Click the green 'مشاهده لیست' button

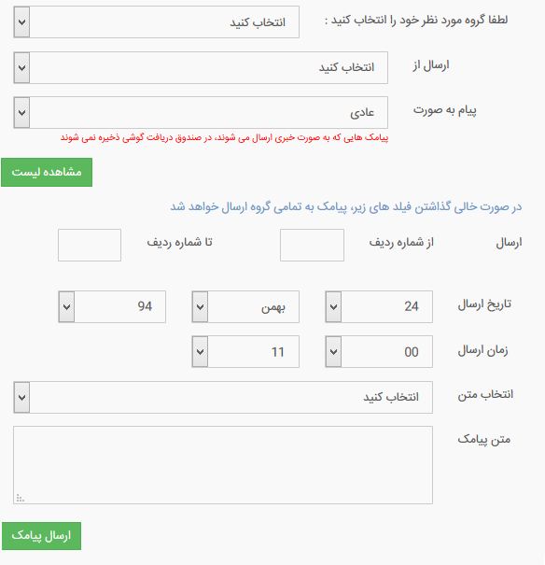pyautogui.click(x=47, y=172)
